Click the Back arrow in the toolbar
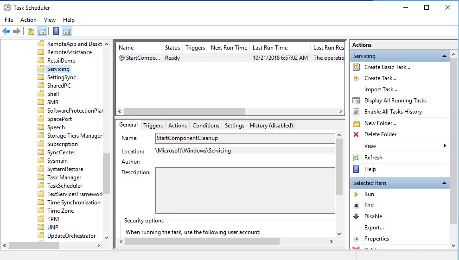Viewport: 459px width, 260px height. point(6,32)
